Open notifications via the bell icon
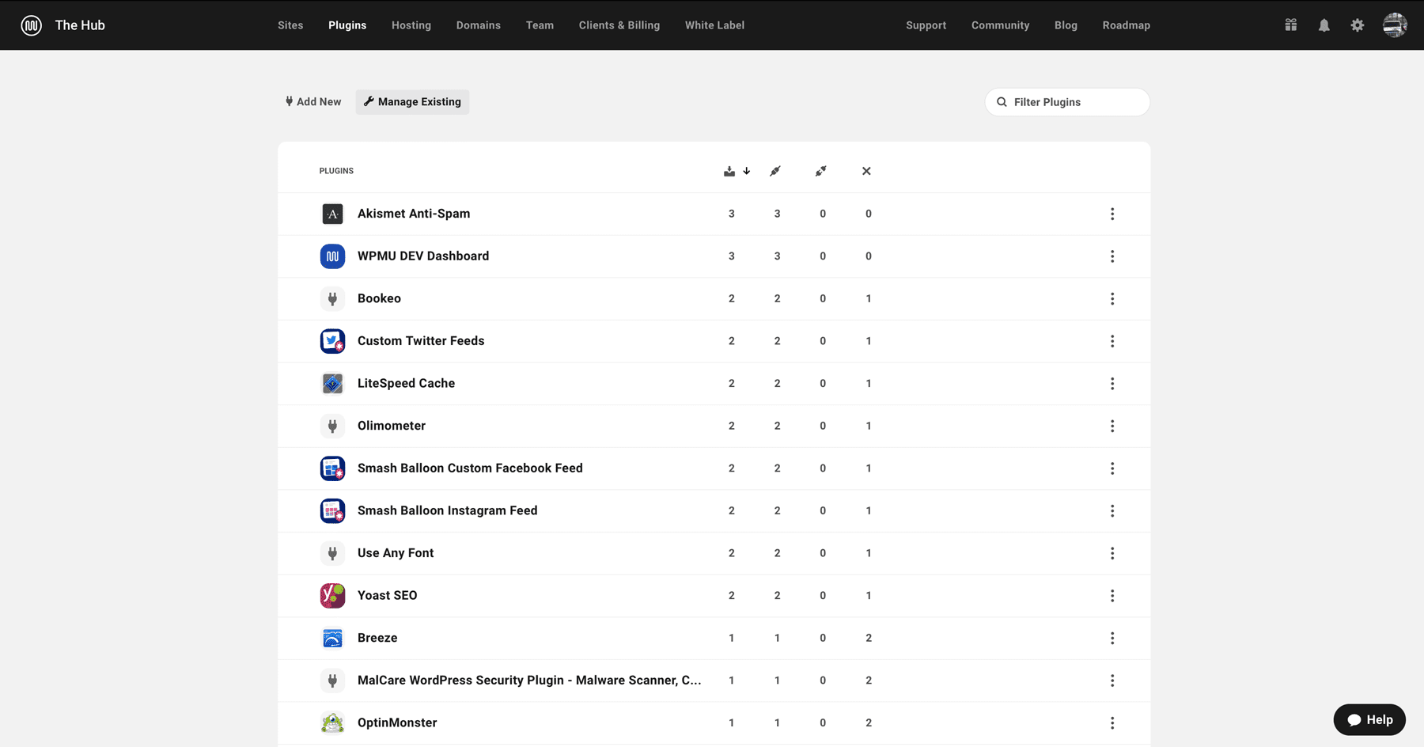 (1324, 25)
